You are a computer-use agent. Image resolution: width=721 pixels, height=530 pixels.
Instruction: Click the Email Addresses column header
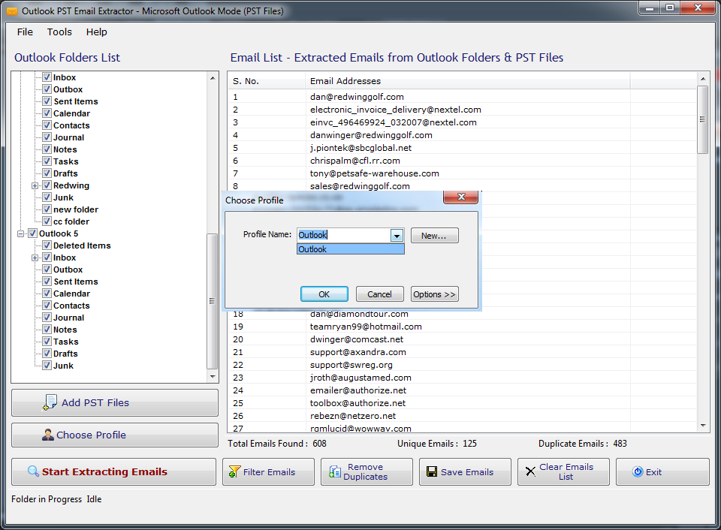coord(467,81)
